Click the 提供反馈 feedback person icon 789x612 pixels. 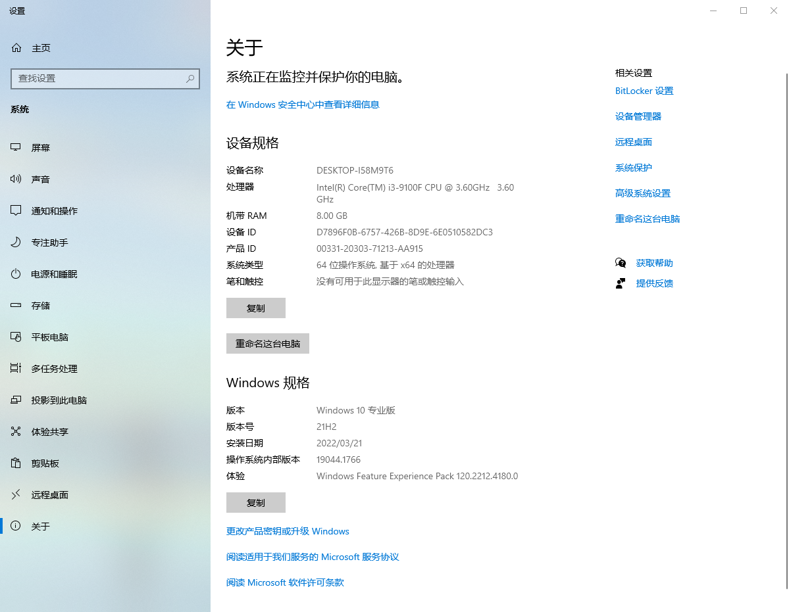tap(621, 283)
